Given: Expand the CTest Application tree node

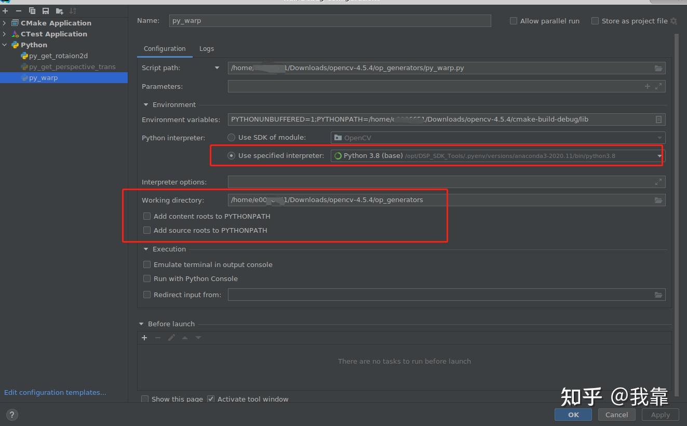Looking at the screenshot, I should [5, 34].
